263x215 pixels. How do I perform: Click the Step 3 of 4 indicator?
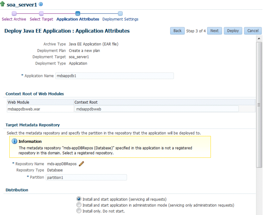196,31
